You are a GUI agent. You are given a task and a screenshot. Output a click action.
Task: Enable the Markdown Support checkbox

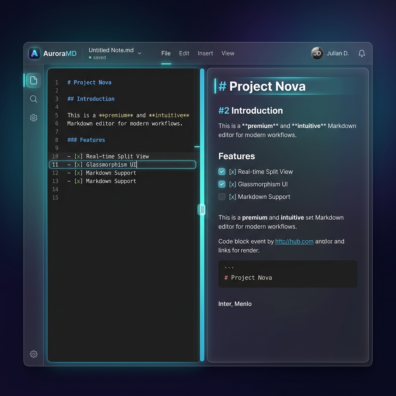(222, 196)
